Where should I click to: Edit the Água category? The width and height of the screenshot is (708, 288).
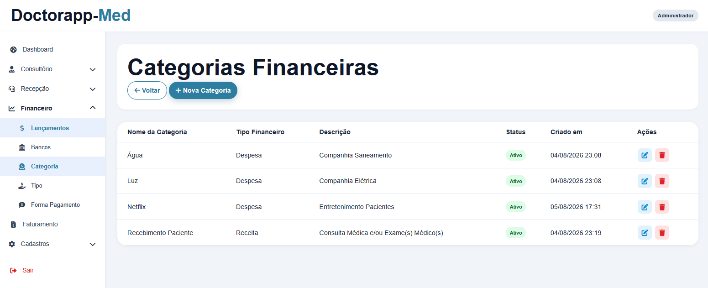645,155
